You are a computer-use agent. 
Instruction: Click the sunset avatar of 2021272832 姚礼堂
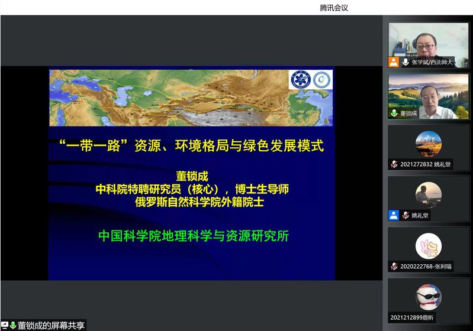pyautogui.click(x=428, y=143)
